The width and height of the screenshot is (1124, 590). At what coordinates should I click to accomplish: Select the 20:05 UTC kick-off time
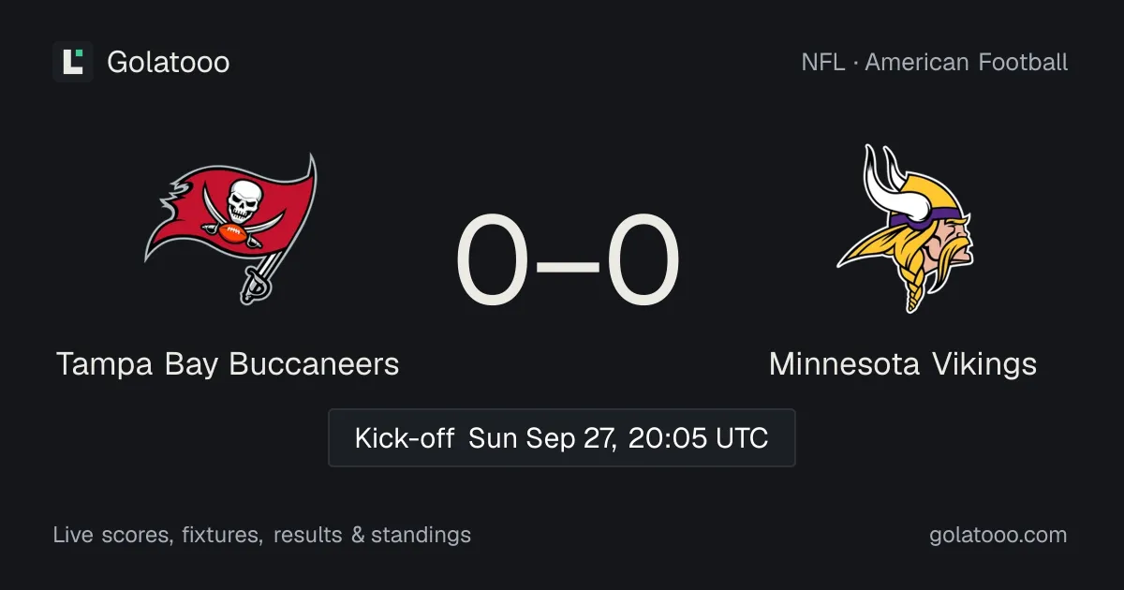[699, 438]
